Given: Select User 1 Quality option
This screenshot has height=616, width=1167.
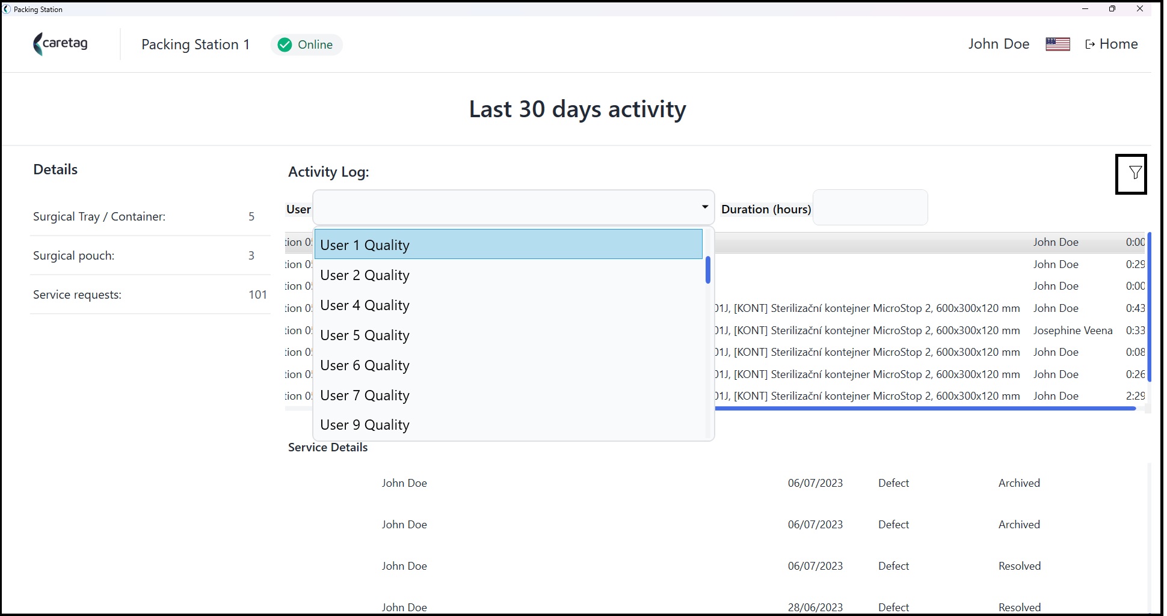Looking at the screenshot, I should [508, 245].
